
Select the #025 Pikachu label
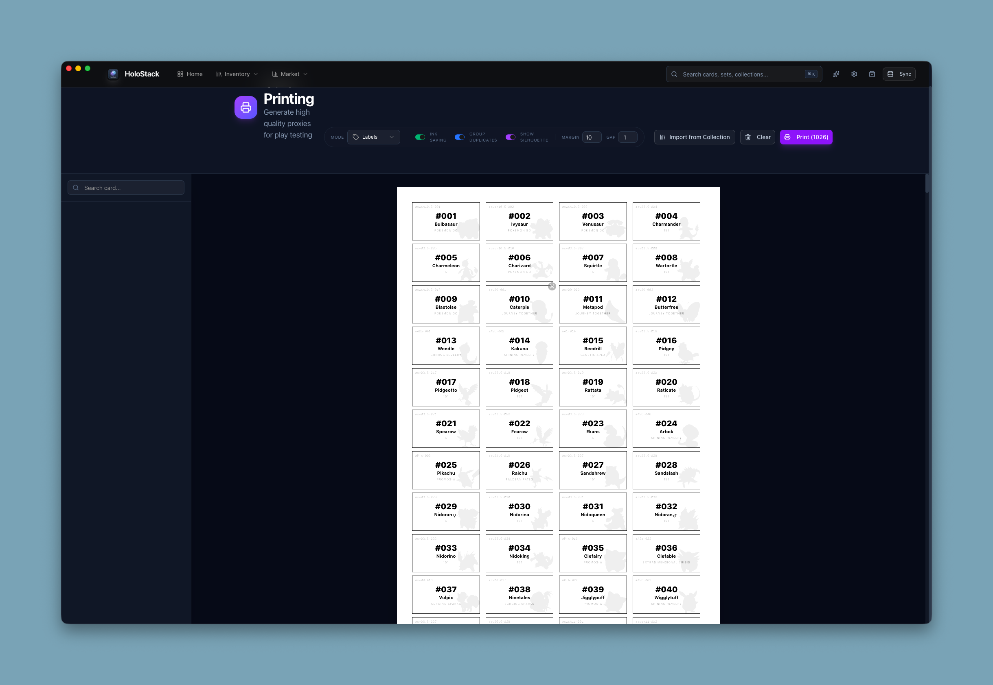(x=446, y=470)
